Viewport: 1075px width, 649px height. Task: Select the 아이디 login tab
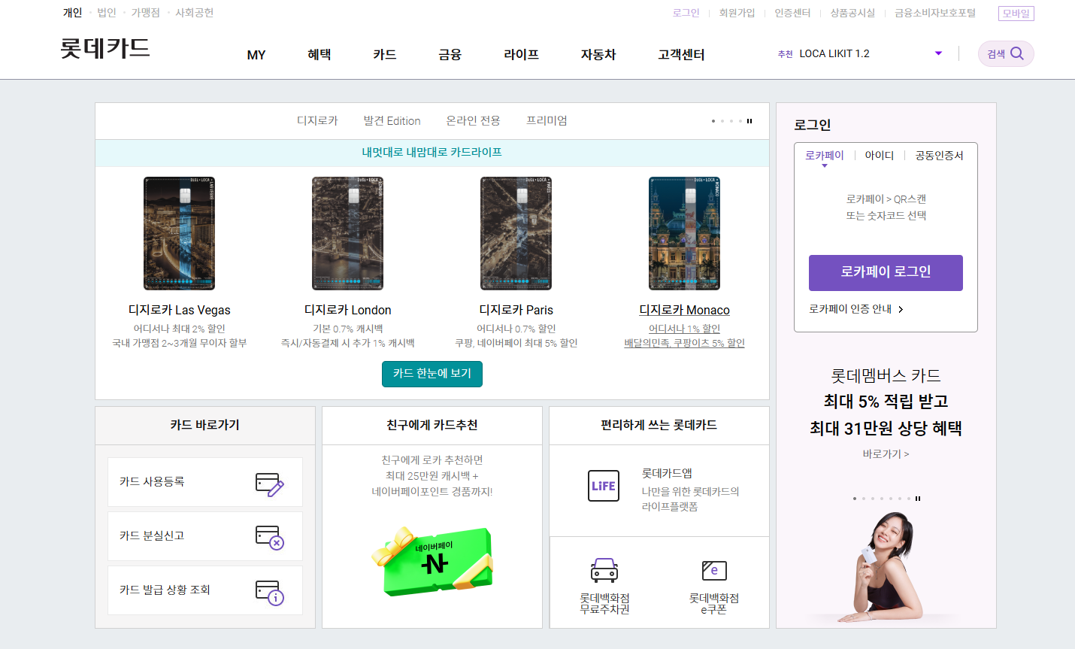(880, 156)
